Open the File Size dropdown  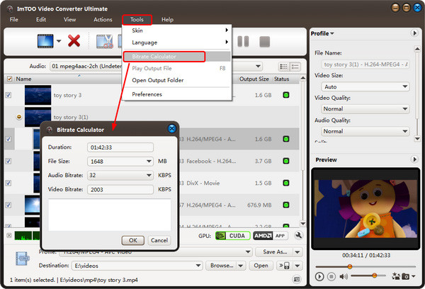coord(149,161)
